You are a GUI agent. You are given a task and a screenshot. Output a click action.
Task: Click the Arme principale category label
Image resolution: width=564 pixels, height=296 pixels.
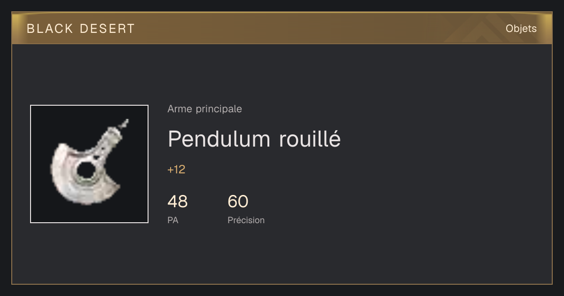[x=204, y=109]
